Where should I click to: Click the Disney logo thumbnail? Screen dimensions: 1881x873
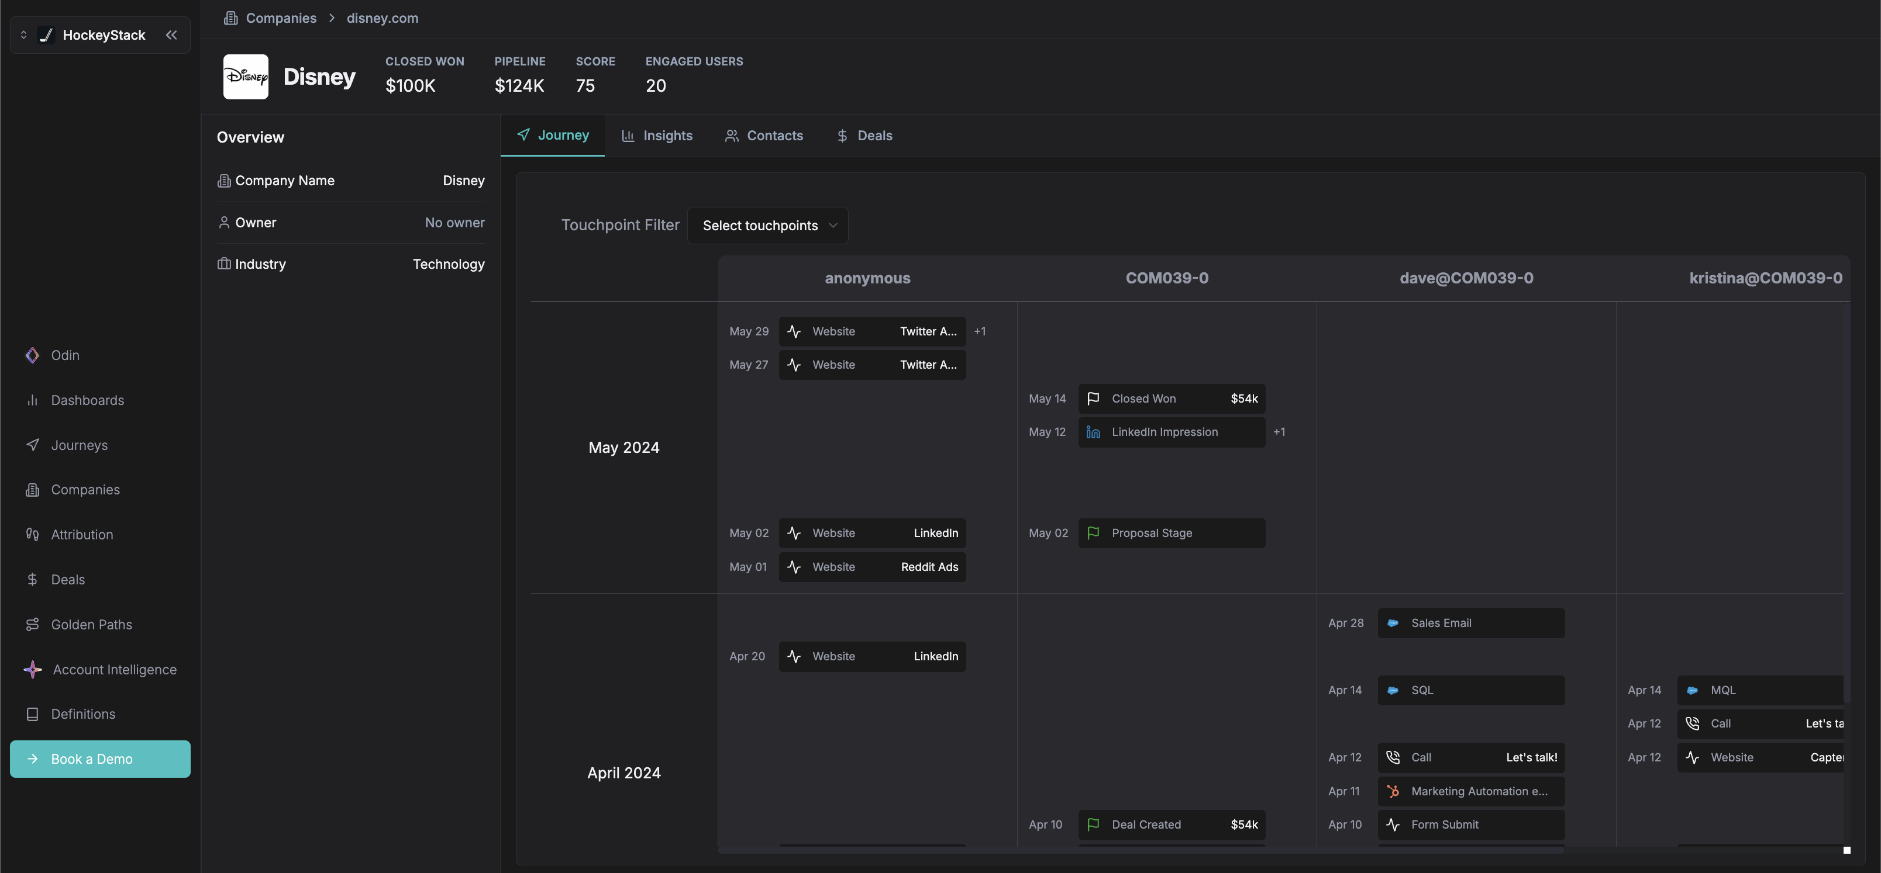point(245,77)
